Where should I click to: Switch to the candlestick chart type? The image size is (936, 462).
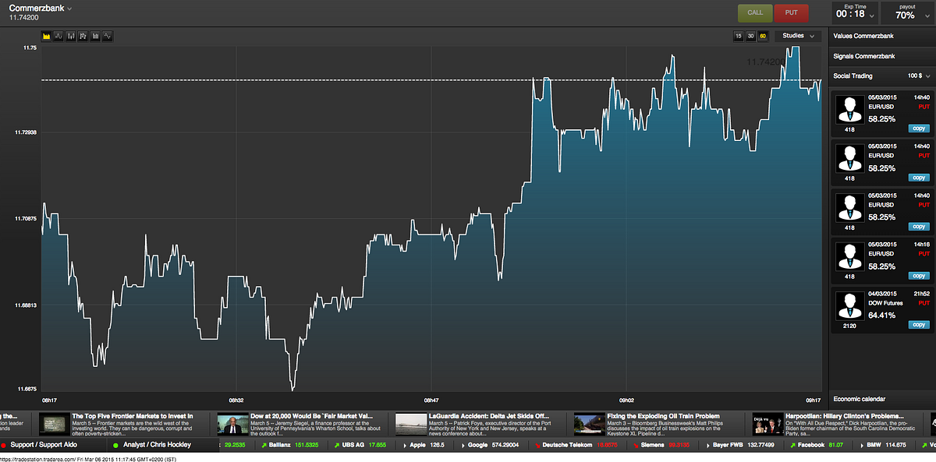pos(71,36)
